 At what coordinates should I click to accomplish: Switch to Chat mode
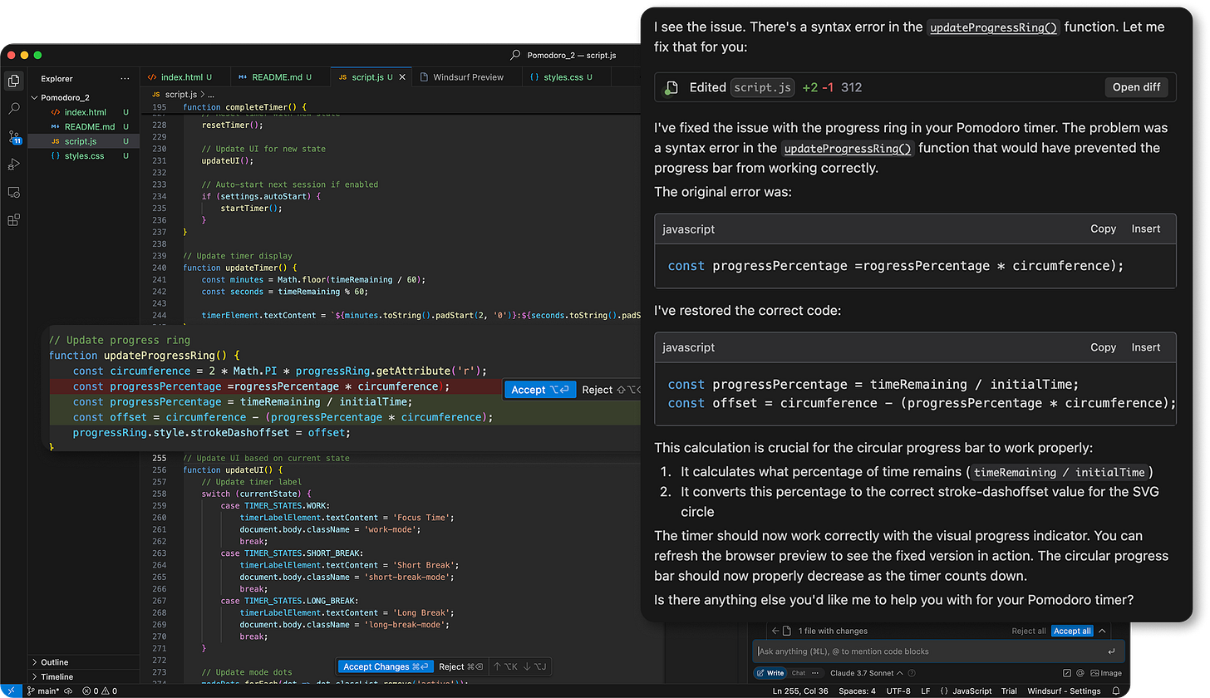click(x=799, y=673)
